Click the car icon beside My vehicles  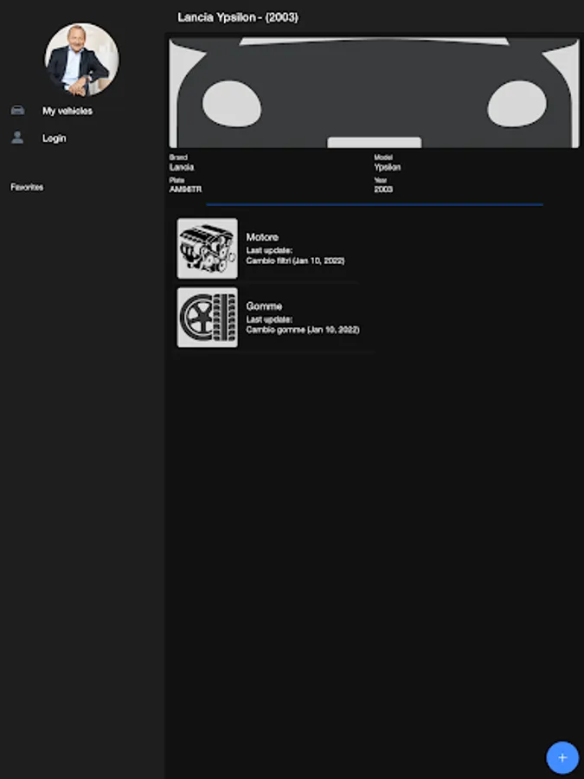click(x=17, y=110)
